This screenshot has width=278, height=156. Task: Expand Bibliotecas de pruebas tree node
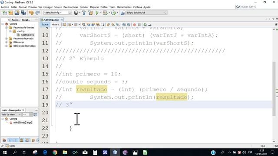[7, 46]
